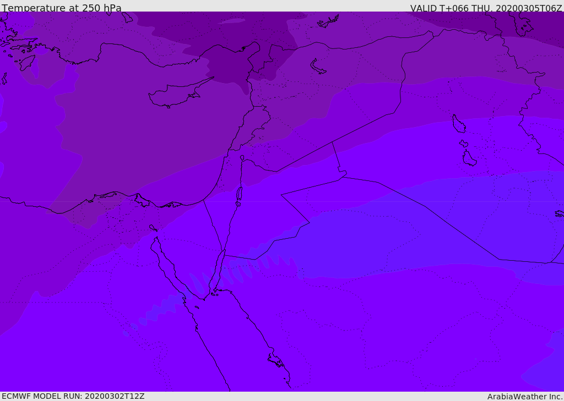564x401 pixels.
Task: Click the 'ArabiaWeather Inc' credit text
Action: tap(524, 397)
